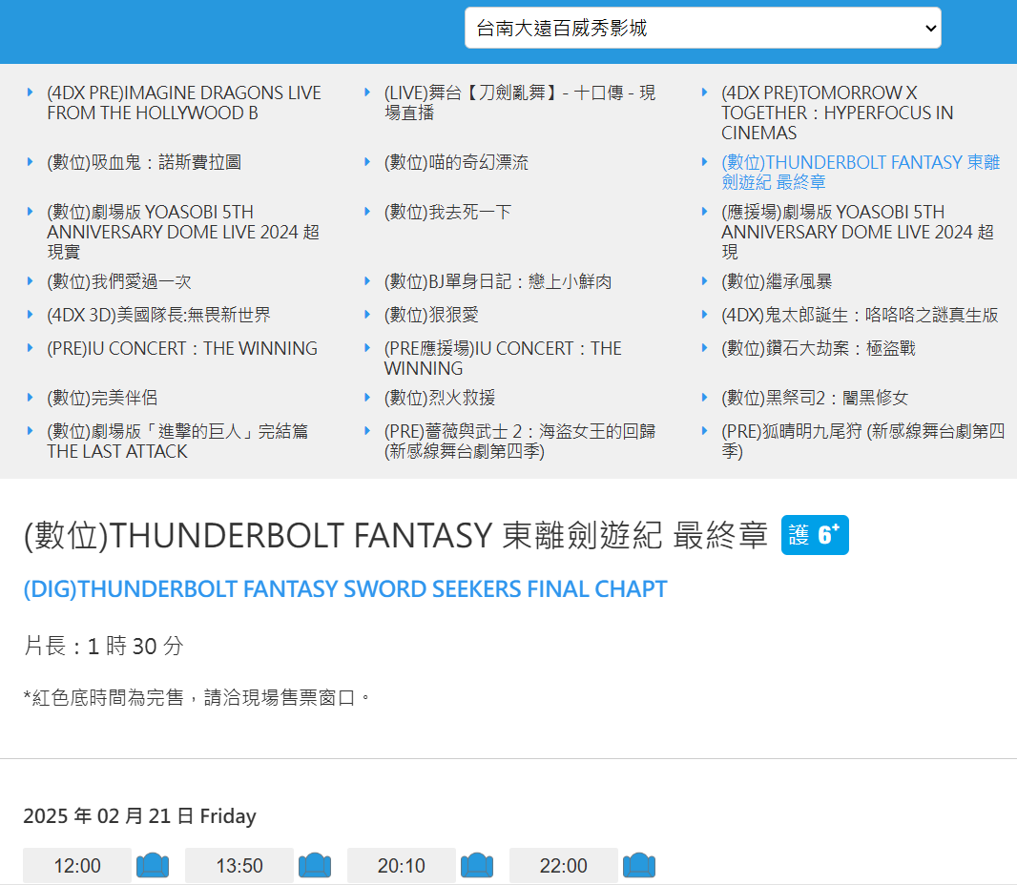Open (數位)BJ單身日記:戀上小鮮肉 link
This screenshot has height=885, width=1017.
(498, 281)
